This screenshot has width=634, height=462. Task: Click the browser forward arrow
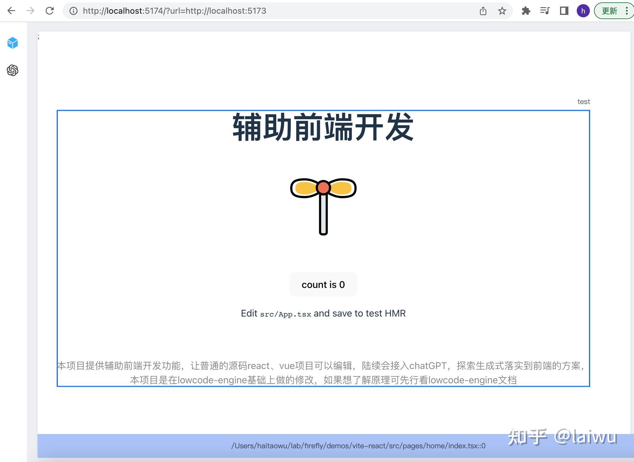pos(30,11)
